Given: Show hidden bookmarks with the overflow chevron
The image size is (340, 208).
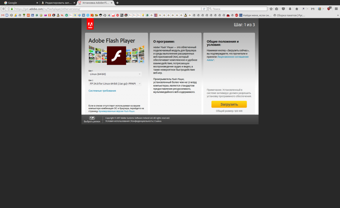Looking at the screenshot, I should [x=338, y=15].
